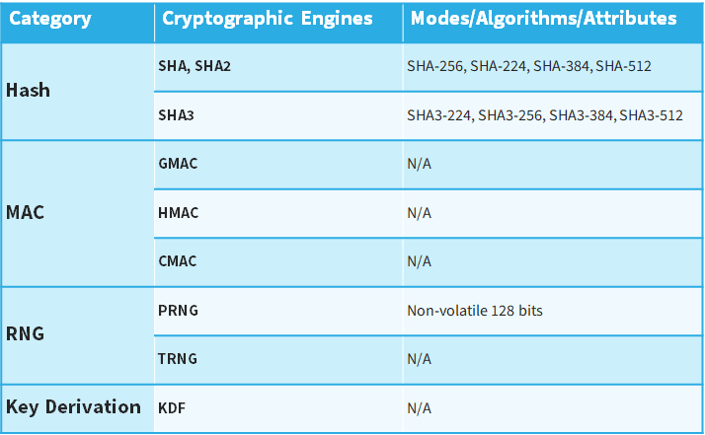
Task: Pick the KDF engine cell
Action: coord(171,407)
